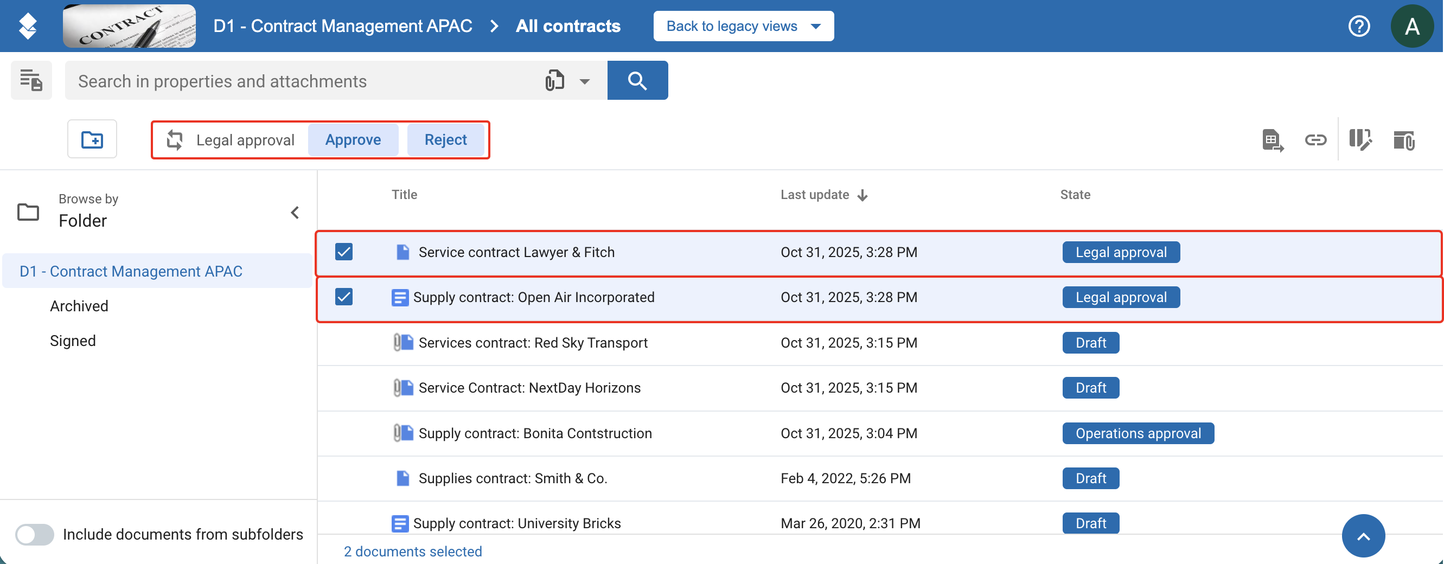
Task: Sort by State column header
Action: tap(1075, 195)
